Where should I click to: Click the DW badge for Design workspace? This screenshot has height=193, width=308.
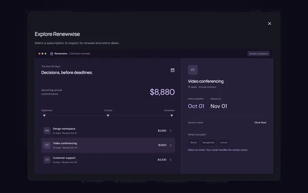pyautogui.click(x=47, y=130)
